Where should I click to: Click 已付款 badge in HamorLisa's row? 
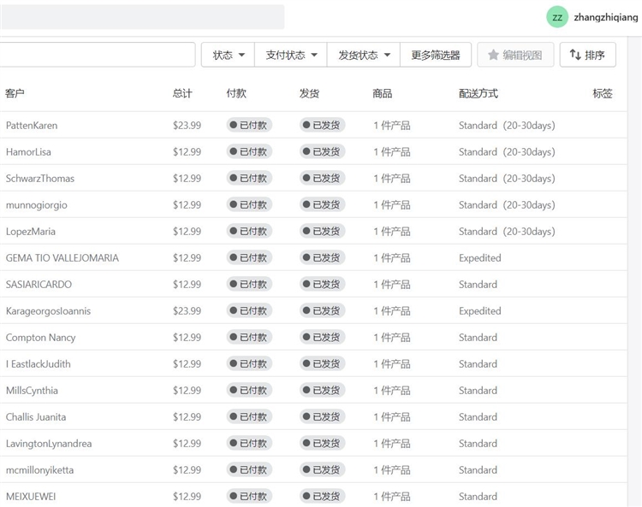pyautogui.click(x=249, y=152)
